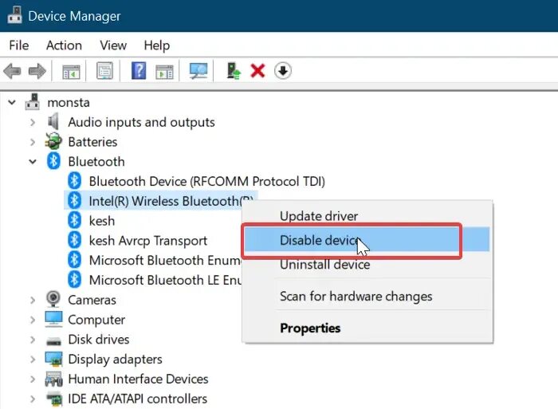Click the Human Interface Devices icon
The image size is (558, 409).
53,379
